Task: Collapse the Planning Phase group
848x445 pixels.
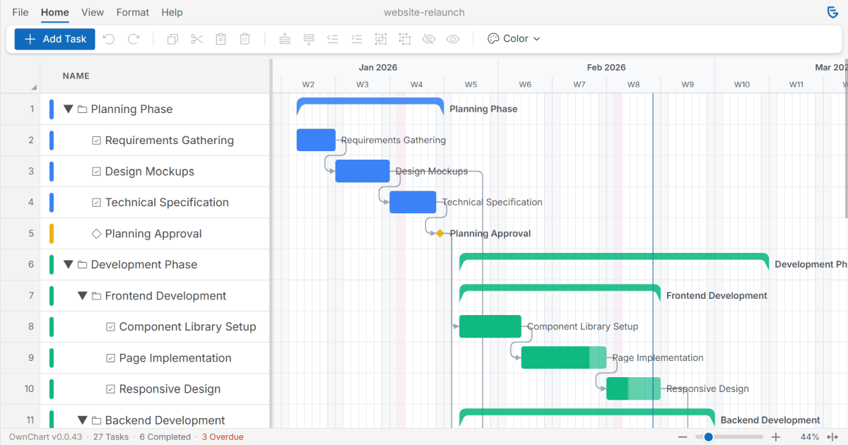Action: (68, 109)
